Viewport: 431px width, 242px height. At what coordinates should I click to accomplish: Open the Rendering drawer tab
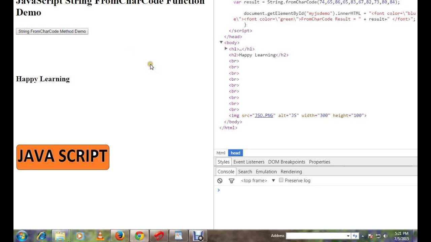click(291, 171)
